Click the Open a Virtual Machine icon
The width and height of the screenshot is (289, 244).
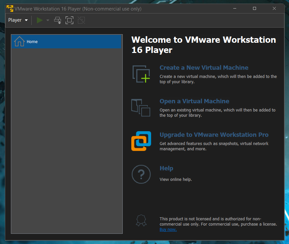coord(141,108)
